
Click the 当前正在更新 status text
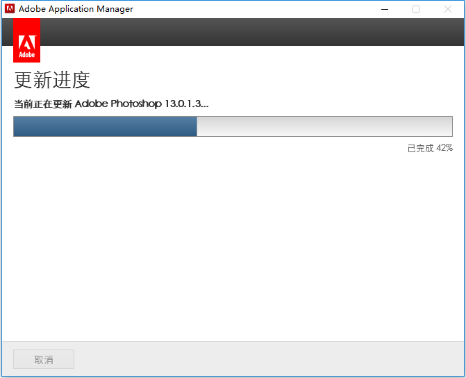coord(43,104)
